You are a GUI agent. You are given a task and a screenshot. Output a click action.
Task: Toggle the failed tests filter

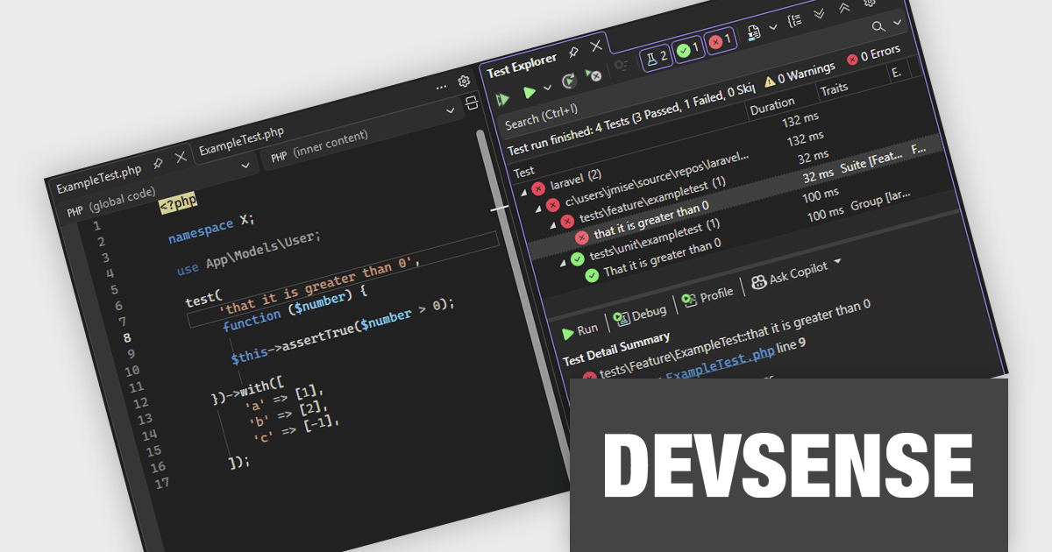point(719,41)
